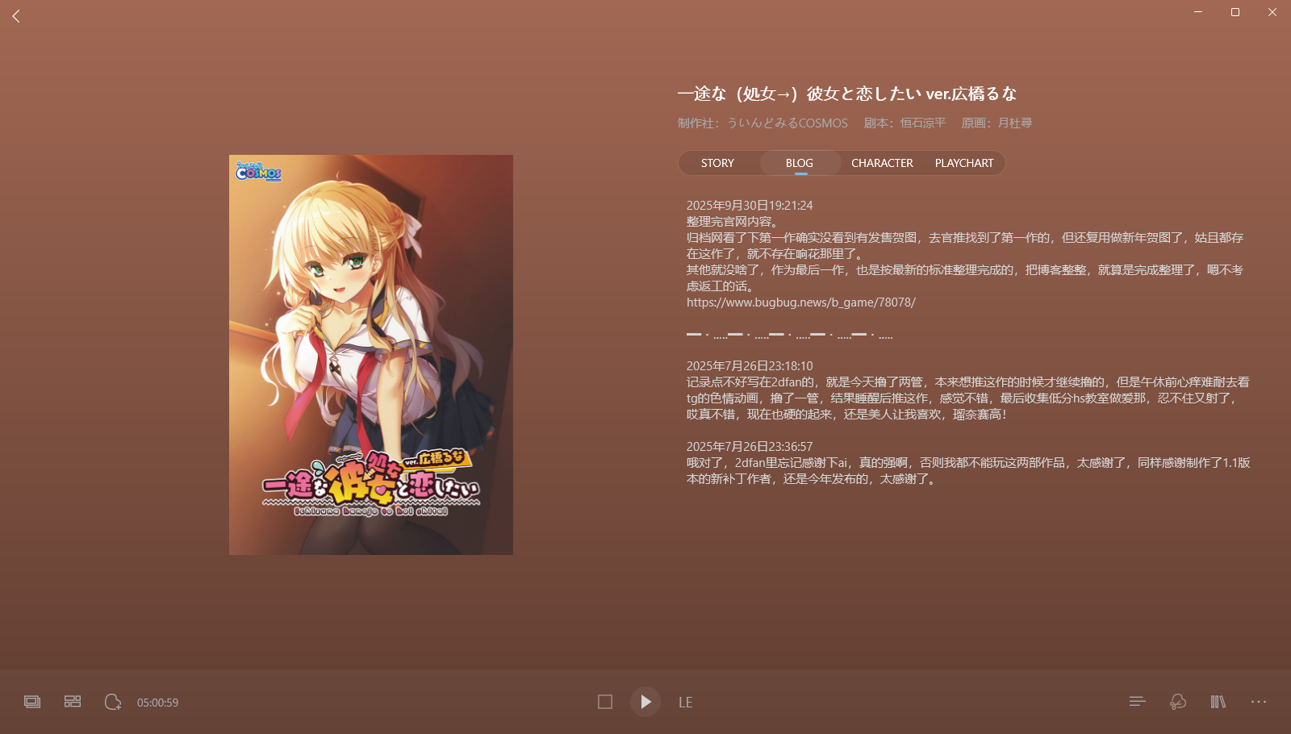Switch to the PLAYCHART tab
This screenshot has width=1291, height=734.
coord(964,163)
